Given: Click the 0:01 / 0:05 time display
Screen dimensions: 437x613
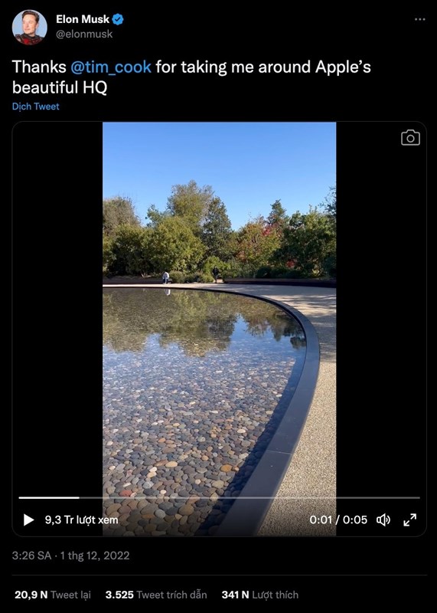Looking at the screenshot, I should point(338,520).
